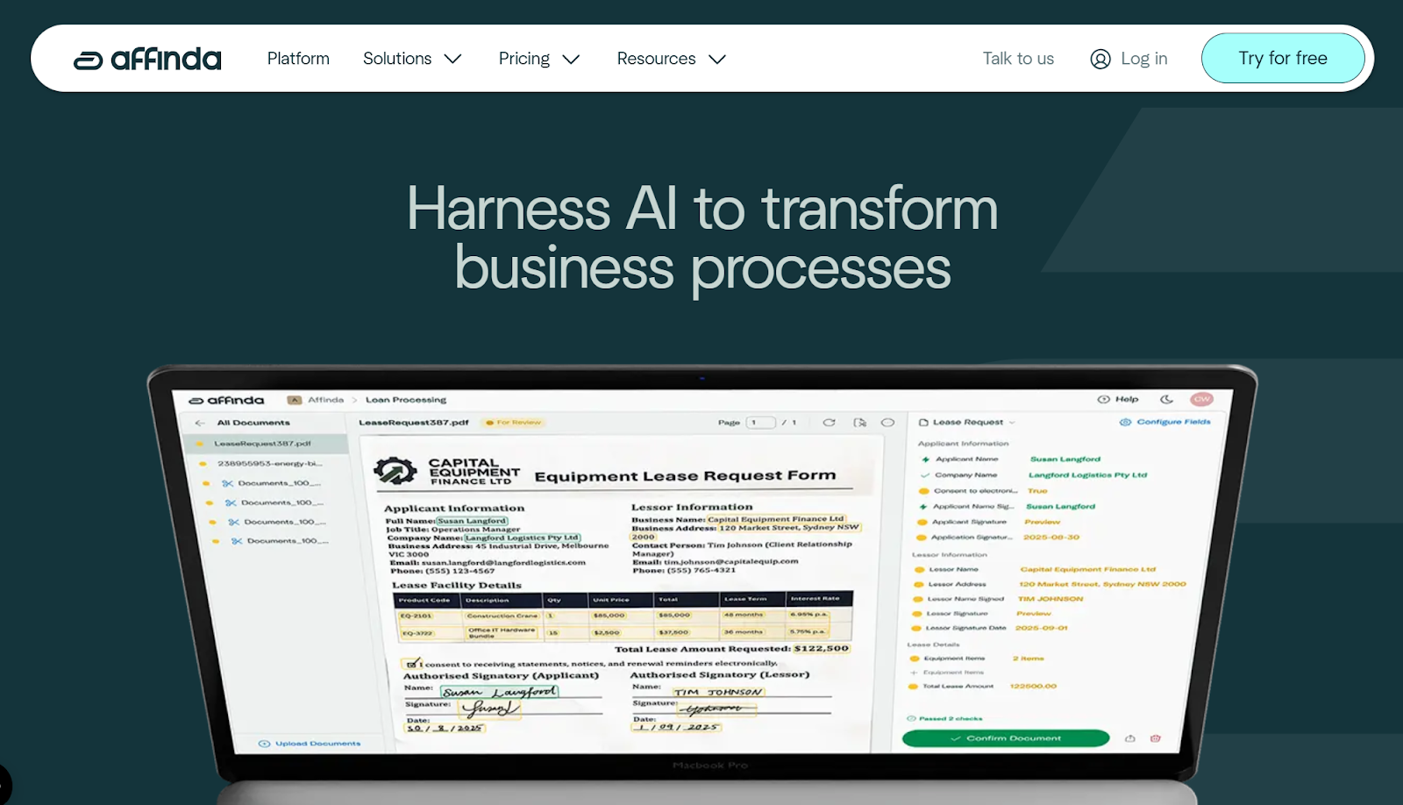The image size is (1403, 805).
Task: Click the Lessor Name field row
Action: (1035, 570)
